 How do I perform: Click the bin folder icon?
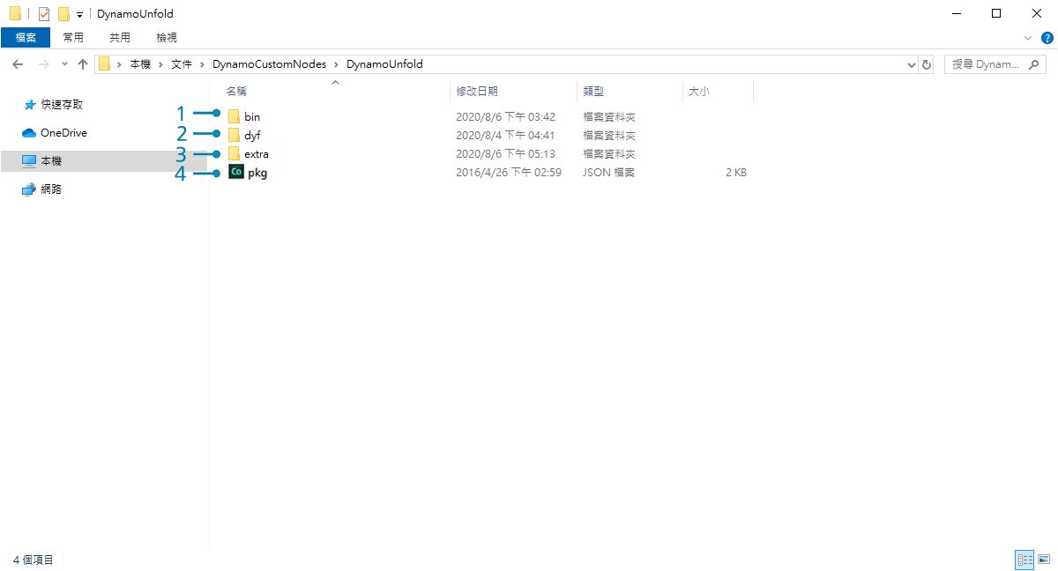tap(234, 116)
